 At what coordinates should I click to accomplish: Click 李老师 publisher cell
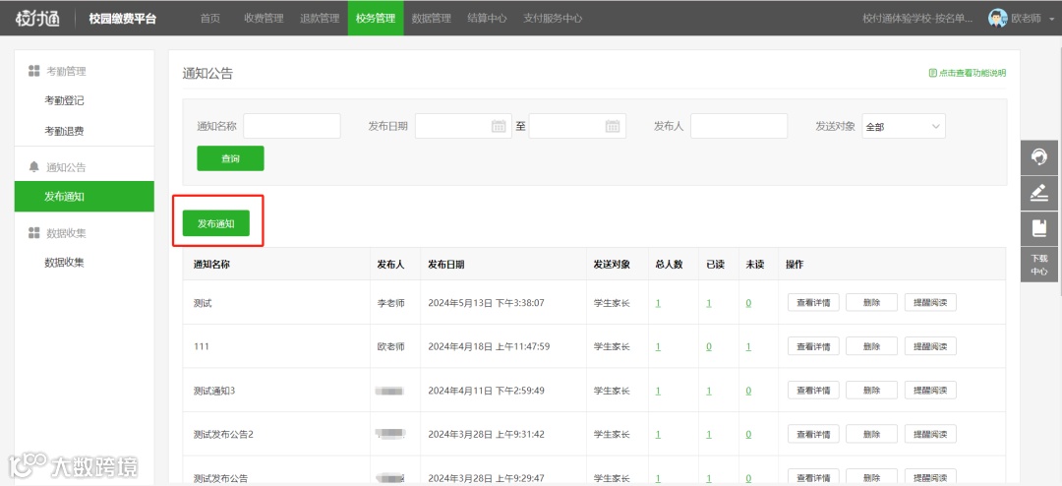click(x=390, y=303)
